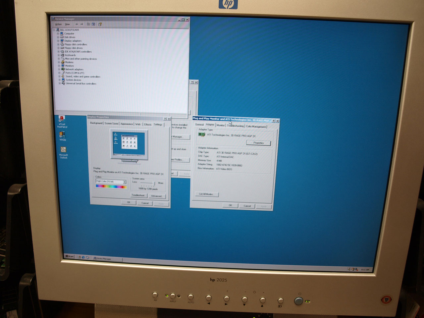Image resolution: width=424 pixels, height=318 pixels.
Task: Open the View menu in Device Manager
Action: coord(67,24)
